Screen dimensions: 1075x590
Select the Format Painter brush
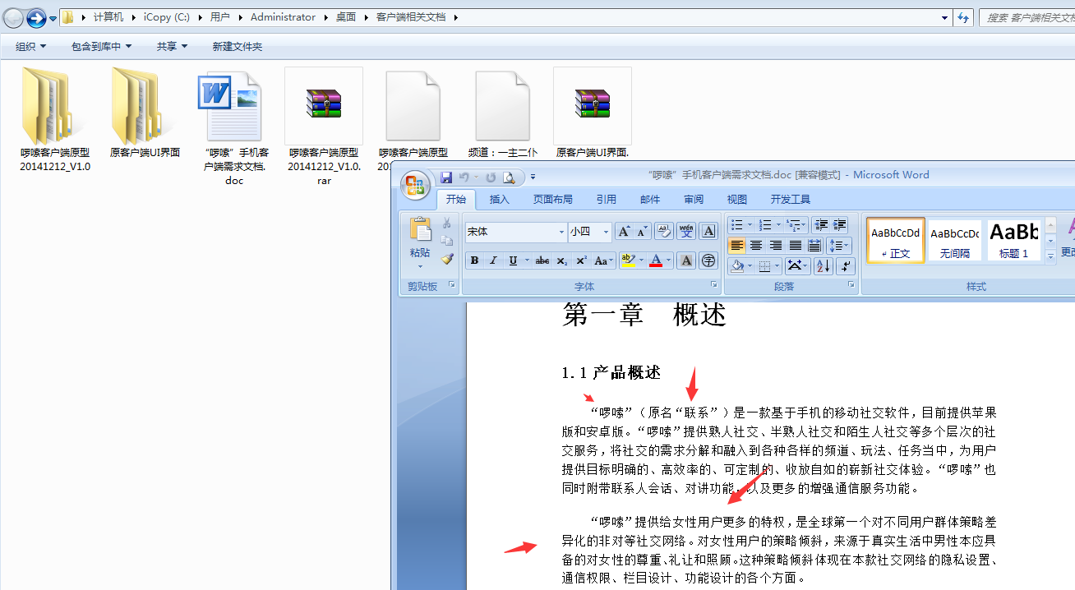tap(447, 259)
